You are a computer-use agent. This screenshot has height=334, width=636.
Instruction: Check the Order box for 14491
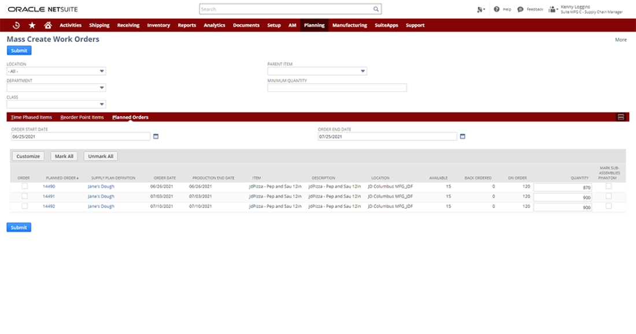[x=24, y=196]
